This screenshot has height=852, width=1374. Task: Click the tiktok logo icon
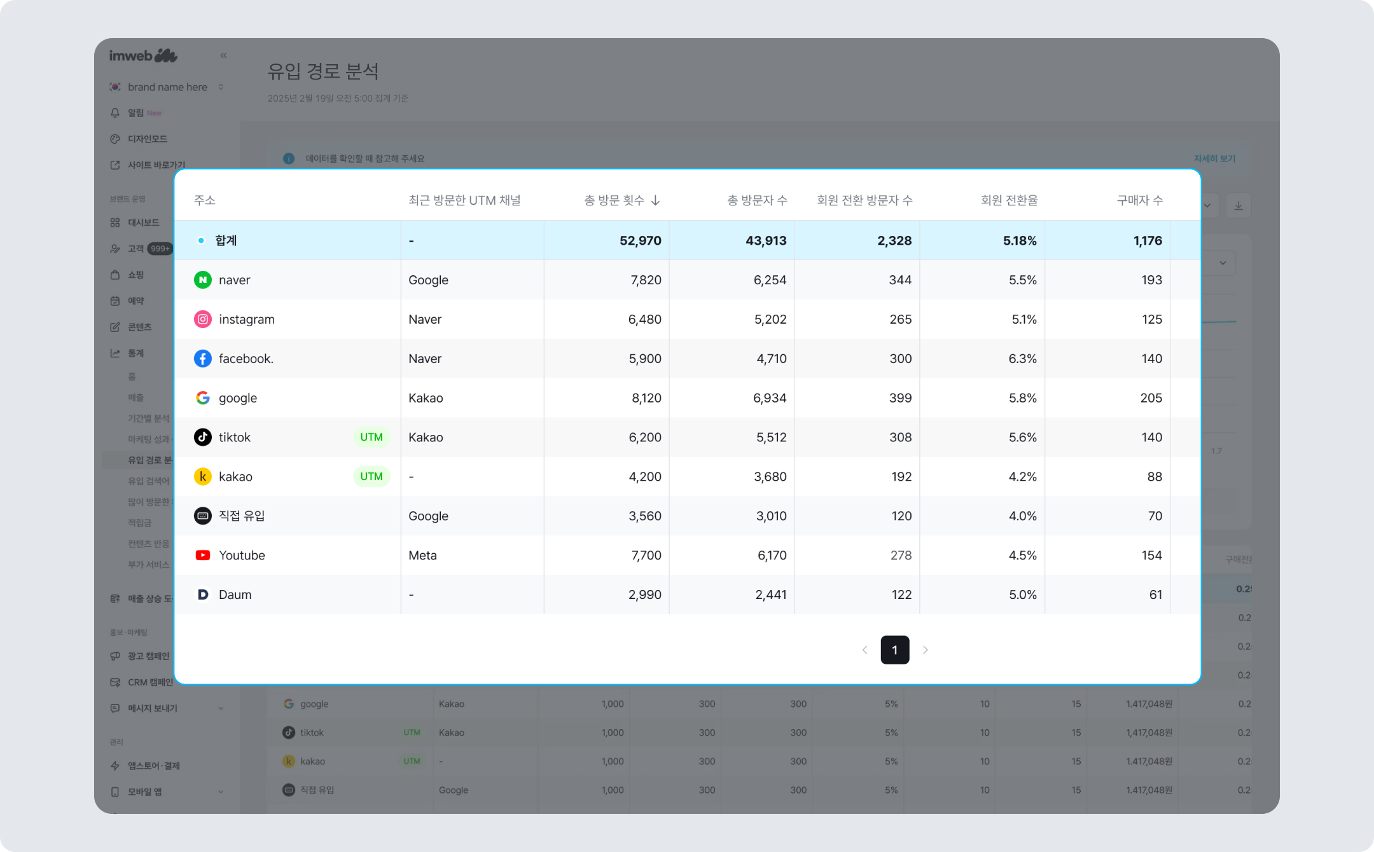tap(202, 437)
